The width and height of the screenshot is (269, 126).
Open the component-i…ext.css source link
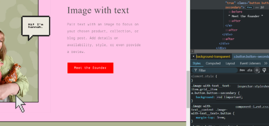pos(252,107)
